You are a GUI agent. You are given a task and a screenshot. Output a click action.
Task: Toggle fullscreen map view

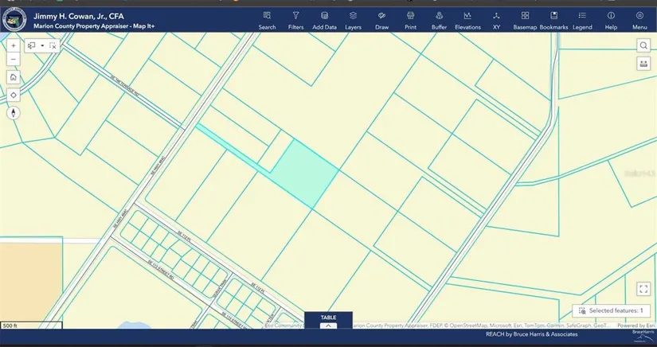pyautogui.click(x=643, y=289)
